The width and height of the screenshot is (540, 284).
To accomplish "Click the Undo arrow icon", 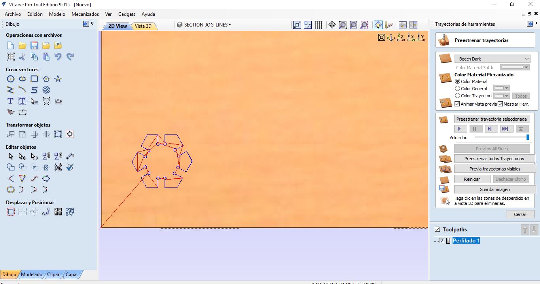I will [x=58, y=57].
